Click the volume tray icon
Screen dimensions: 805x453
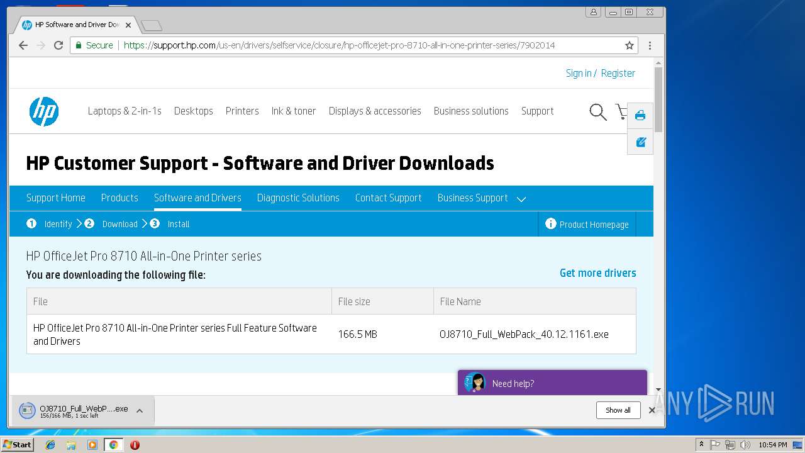pos(745,445)
